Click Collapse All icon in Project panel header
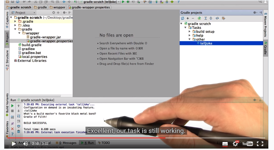 coord(58,13)
